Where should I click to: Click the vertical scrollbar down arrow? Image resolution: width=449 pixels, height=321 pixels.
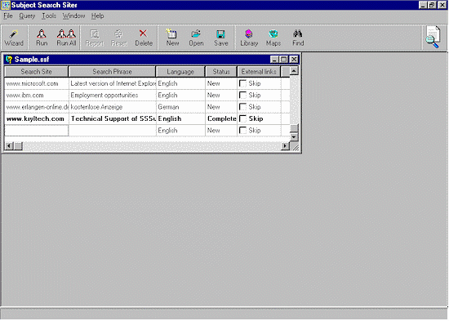click(x=294, y=137)
